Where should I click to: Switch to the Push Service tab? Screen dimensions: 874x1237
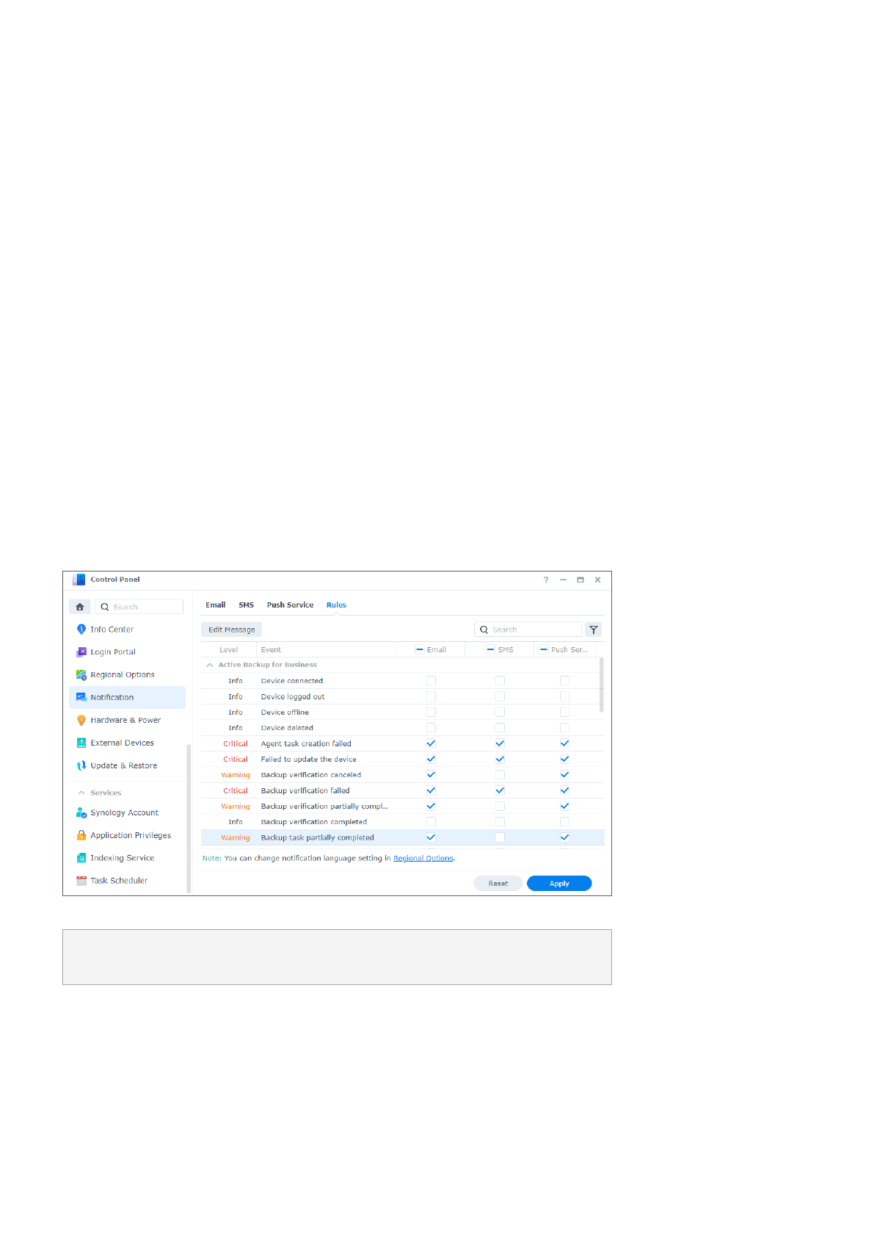[290, 605]
